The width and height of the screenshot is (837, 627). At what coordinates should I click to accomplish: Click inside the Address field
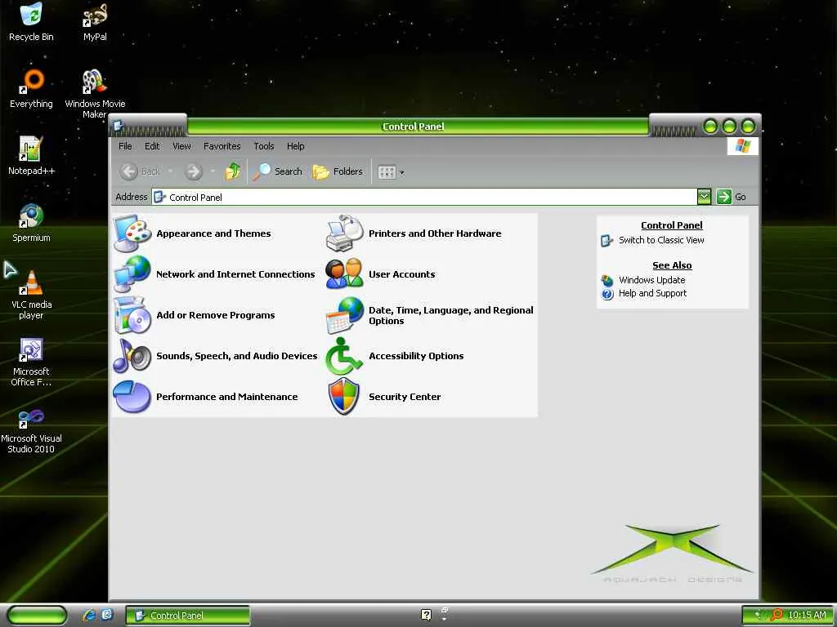pyautogui.click(x=424, y=197)
